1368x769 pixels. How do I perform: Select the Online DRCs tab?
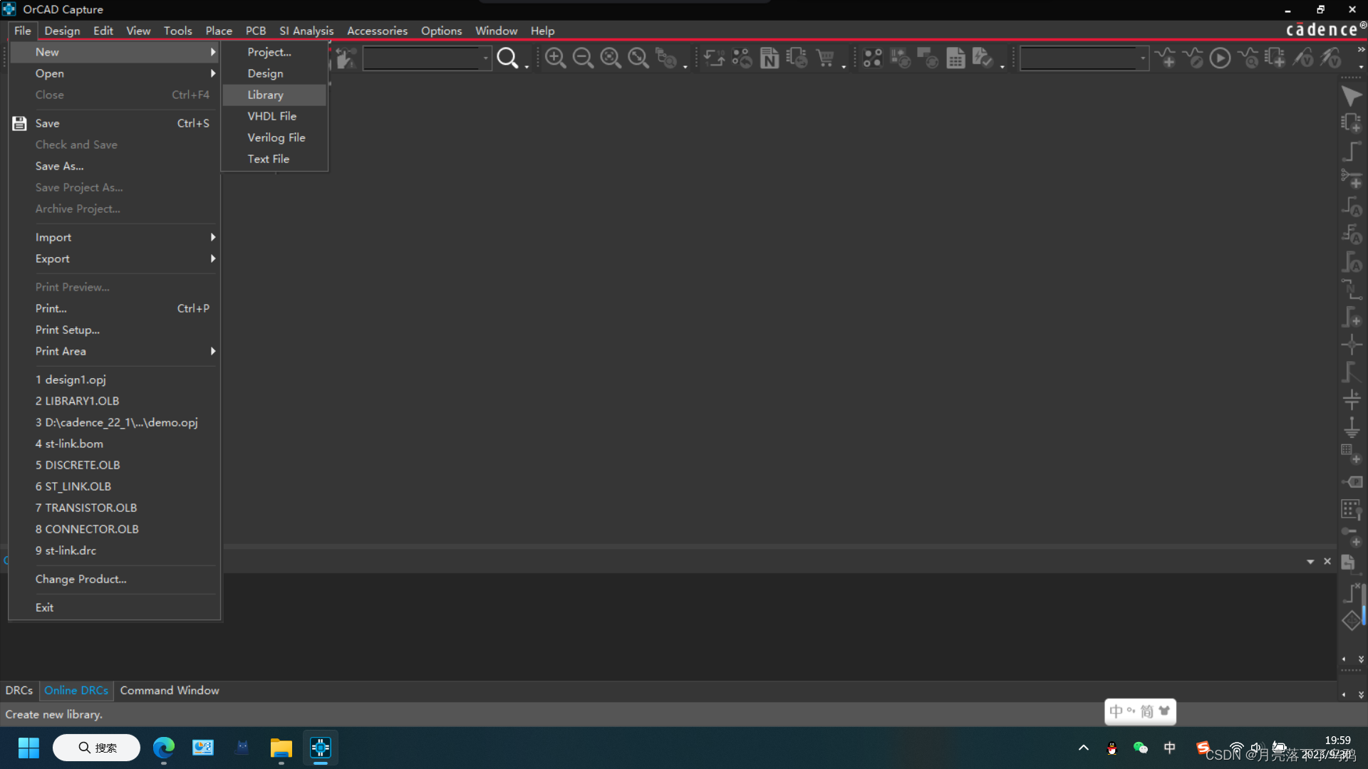tap(76, 690)
